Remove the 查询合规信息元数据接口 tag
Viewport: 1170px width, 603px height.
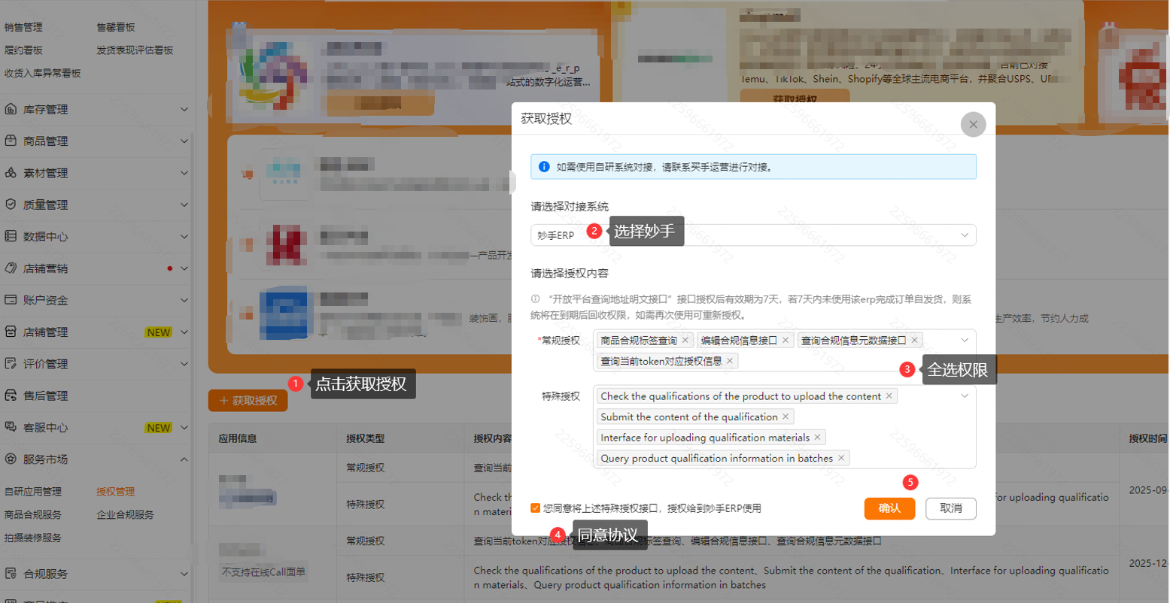point(915,341)
